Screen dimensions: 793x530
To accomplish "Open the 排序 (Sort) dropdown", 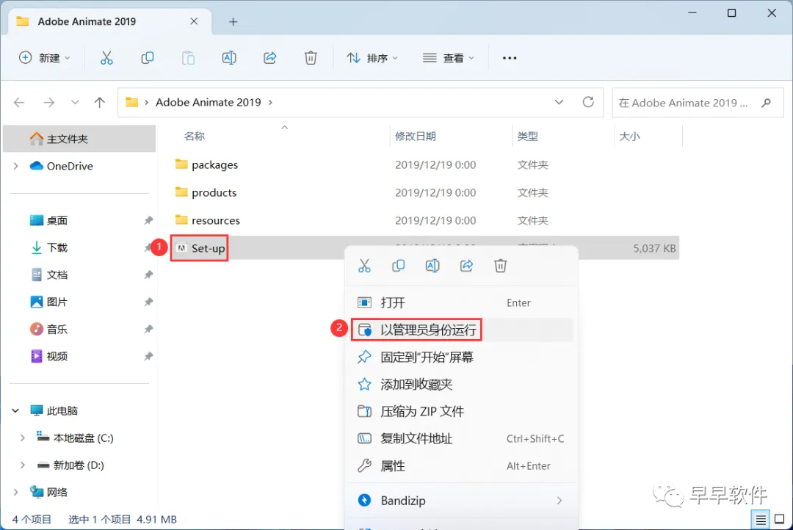I will click(x=372, y=58).
